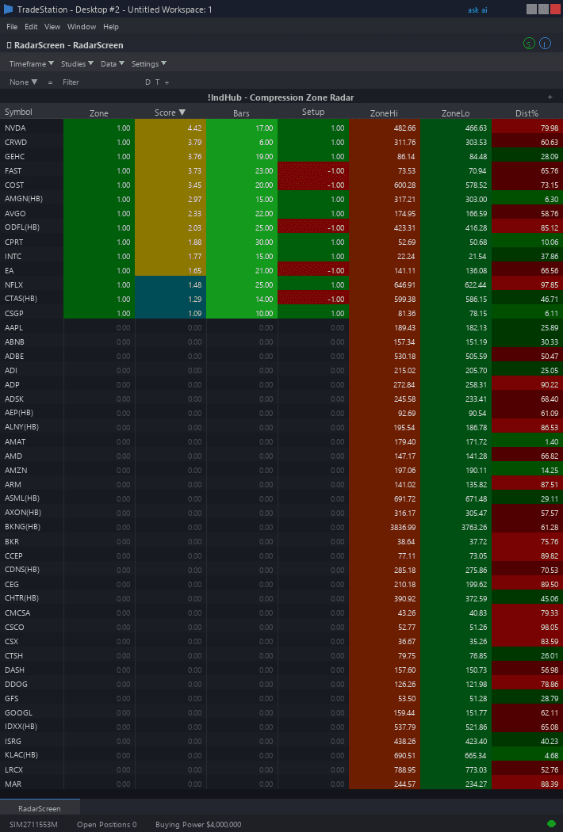This screenshot has width=563, height=832.
Task: Select the DASH symbol cell
Action: click(32, 670)
